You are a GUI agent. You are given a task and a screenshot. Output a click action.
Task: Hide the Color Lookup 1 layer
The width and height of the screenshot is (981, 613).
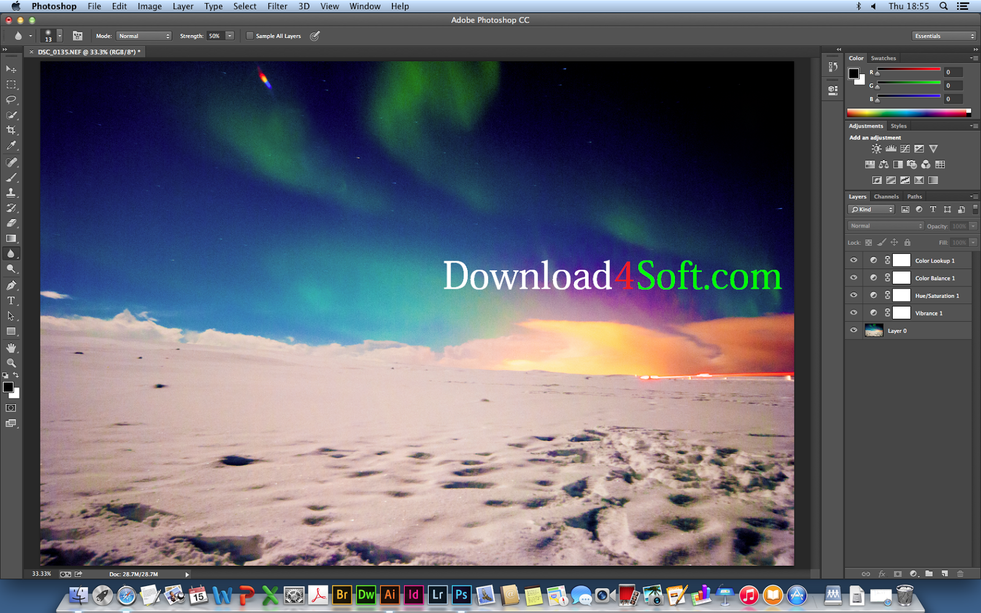[853, 261]
